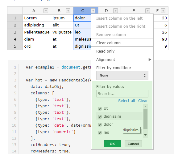Choose Read only menu entry
174x154 pixels.
click(x=122, y=51)
